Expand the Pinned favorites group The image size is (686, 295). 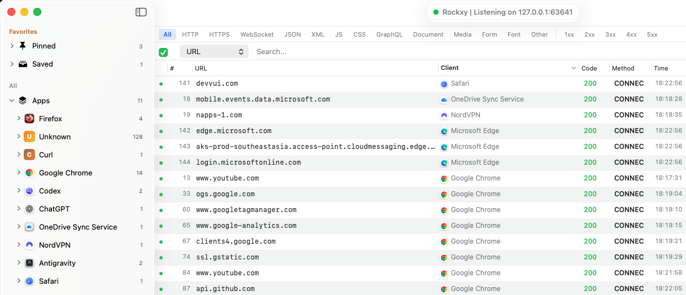tap(12, 46)
